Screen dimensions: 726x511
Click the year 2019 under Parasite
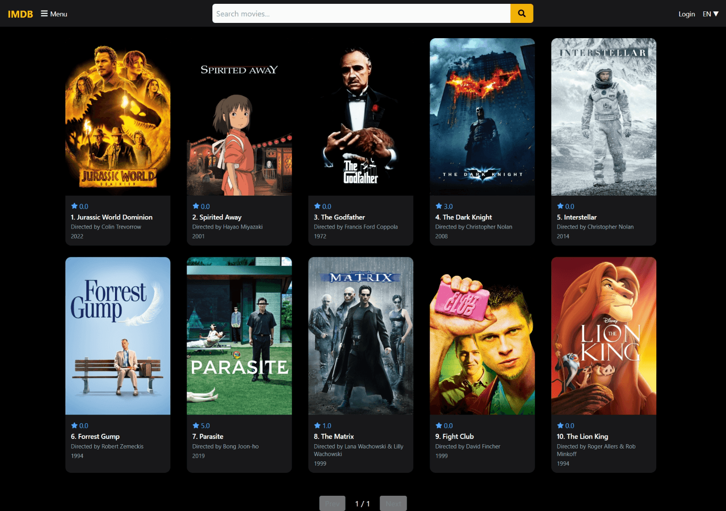coord(199,456)
